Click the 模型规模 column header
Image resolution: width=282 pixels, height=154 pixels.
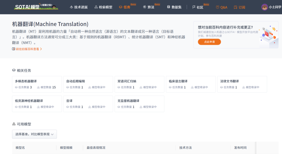coord(66,148)
